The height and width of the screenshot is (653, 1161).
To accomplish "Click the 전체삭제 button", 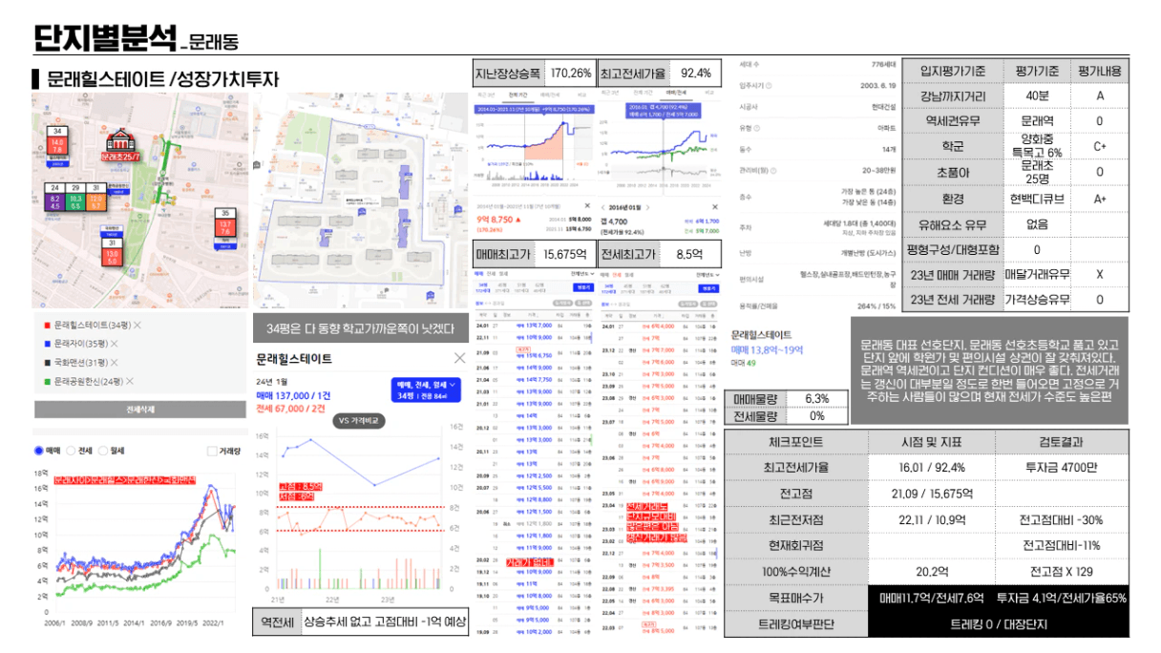I will [x=139, y=410].
